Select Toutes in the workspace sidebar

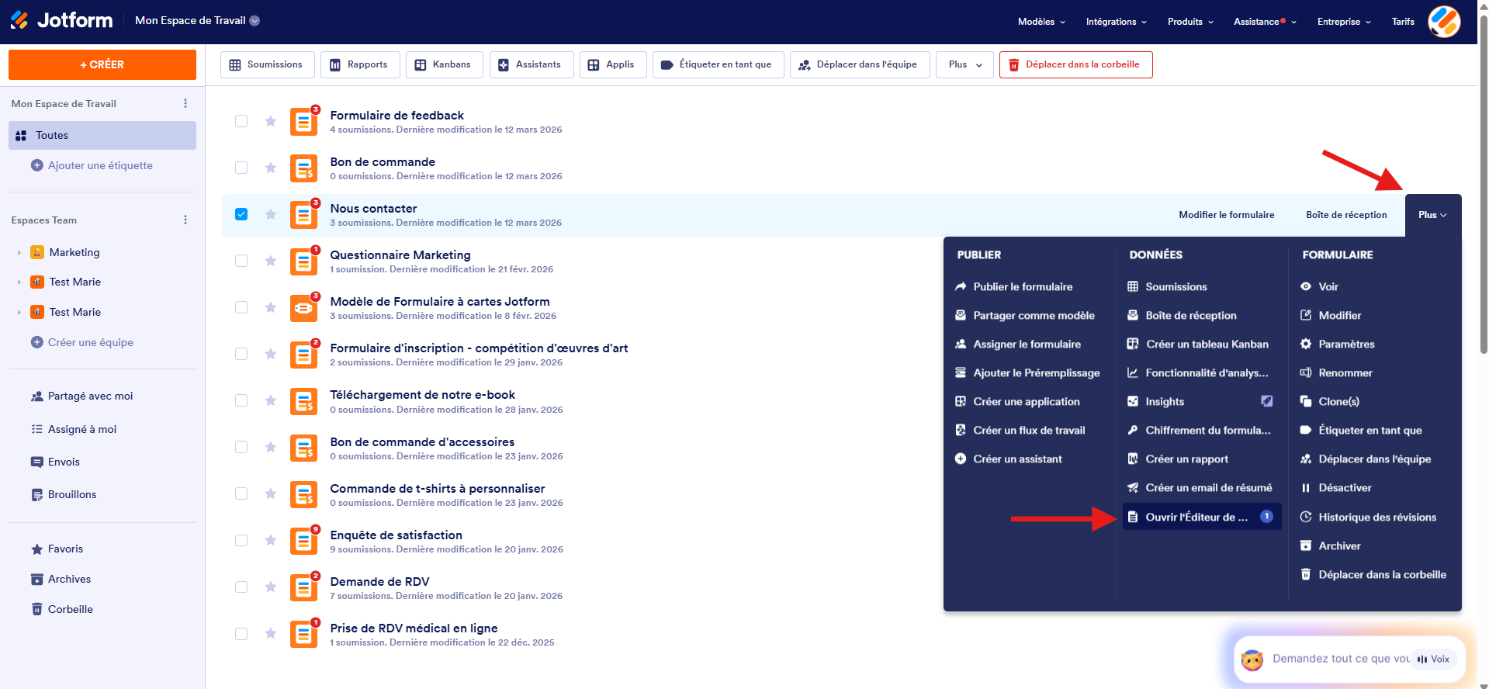click(x=102, y=135)
